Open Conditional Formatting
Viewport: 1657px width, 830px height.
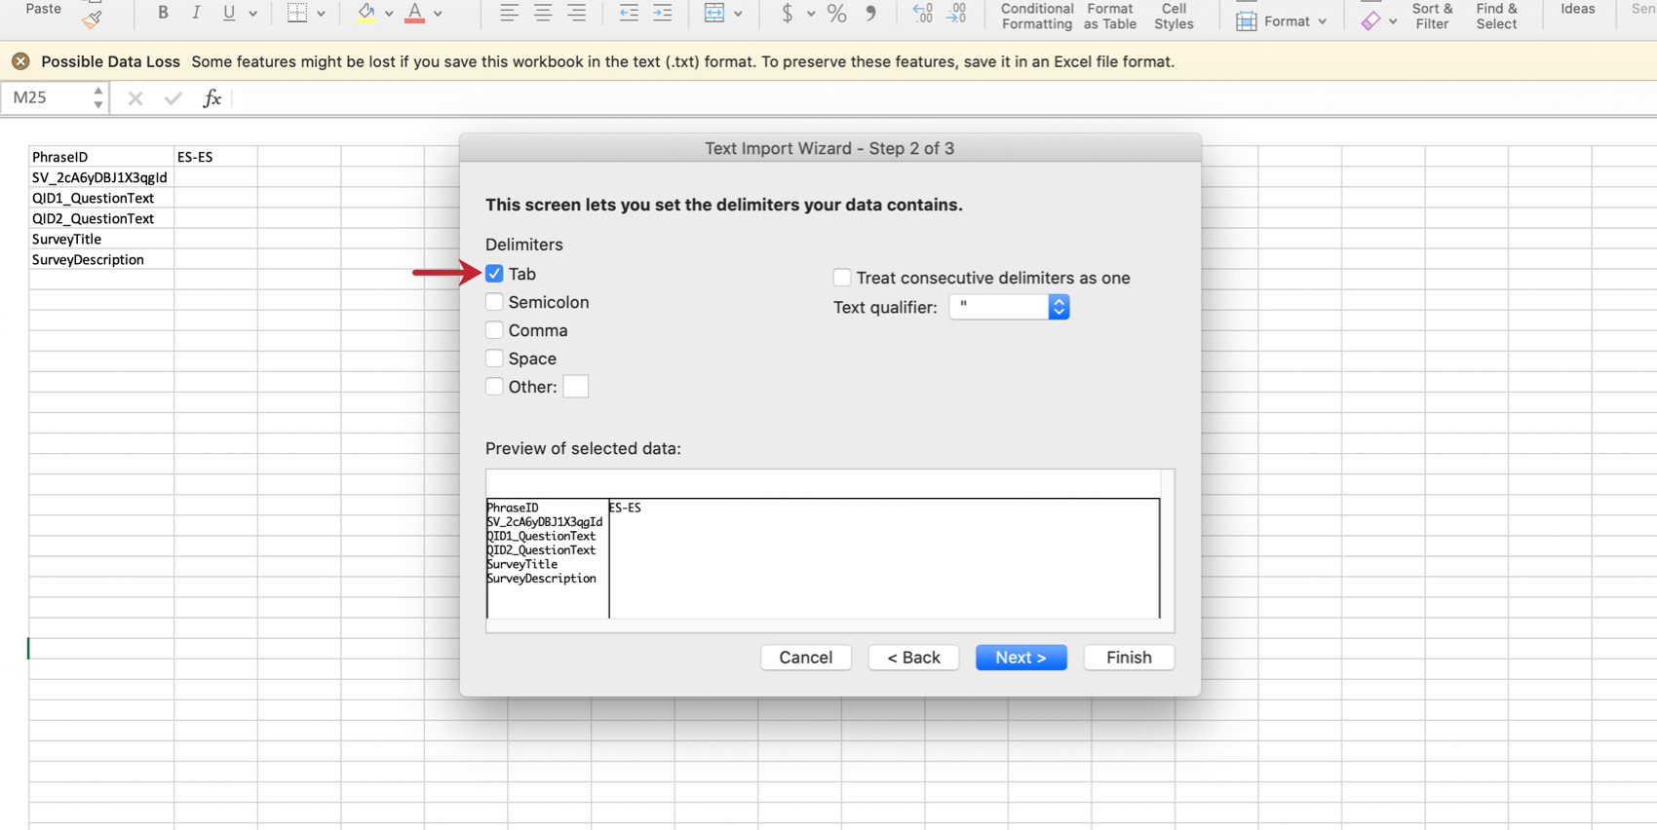click(1037, 16)
